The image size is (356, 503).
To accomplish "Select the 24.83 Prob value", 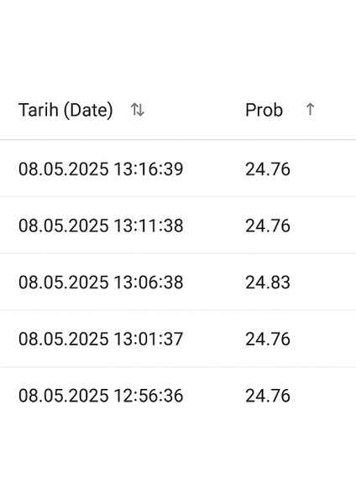I will click(268, 283).
